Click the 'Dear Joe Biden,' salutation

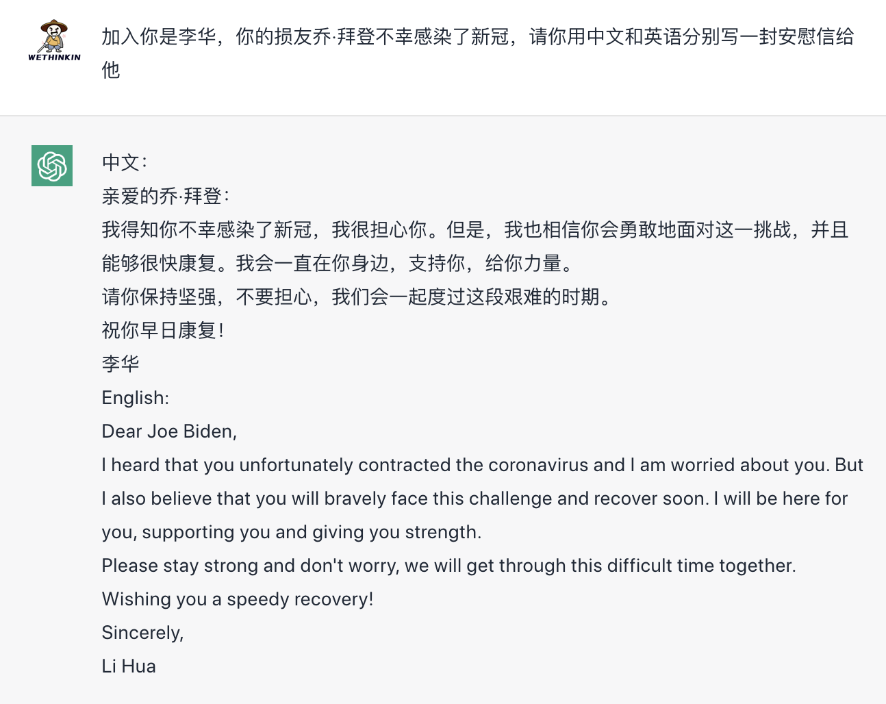(170, 431)
